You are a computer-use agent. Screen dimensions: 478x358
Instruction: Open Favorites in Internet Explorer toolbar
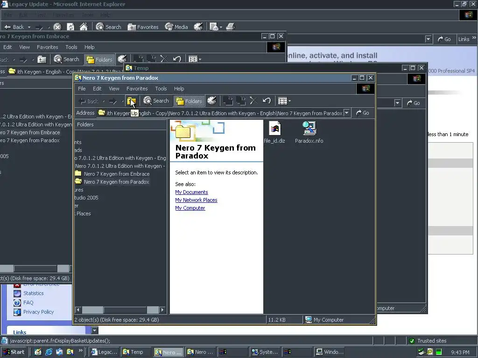[143, 27]
